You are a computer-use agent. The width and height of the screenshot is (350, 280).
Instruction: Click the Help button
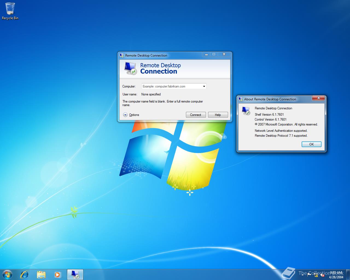[x=218, y=115]
